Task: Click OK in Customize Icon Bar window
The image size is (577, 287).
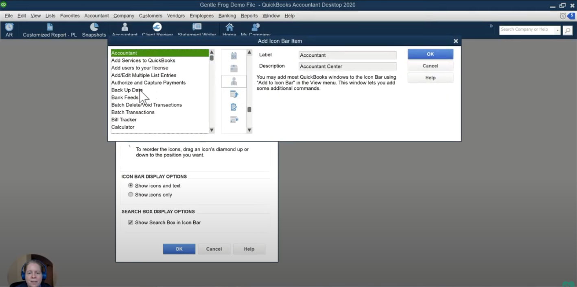Action: [x=179, y=249]
